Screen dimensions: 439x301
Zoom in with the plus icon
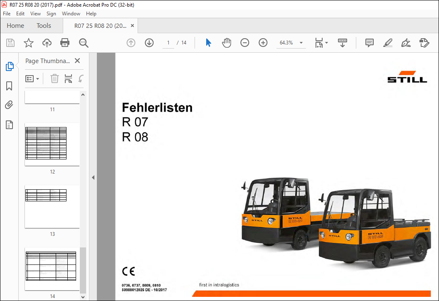pos(263,43)
